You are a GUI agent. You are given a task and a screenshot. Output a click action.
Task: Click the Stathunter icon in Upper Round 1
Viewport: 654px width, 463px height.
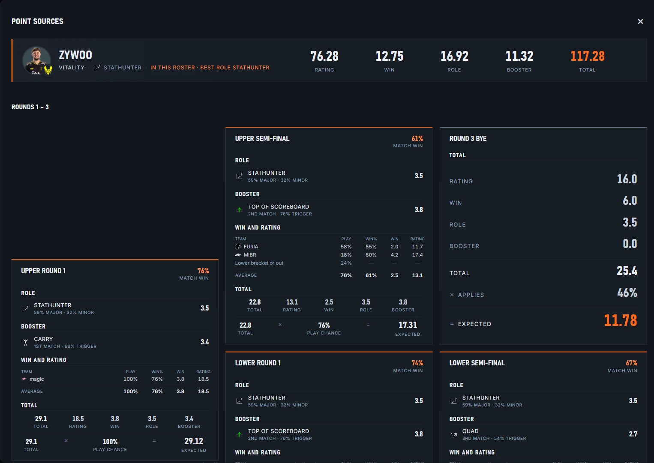[x=25, y=308]
